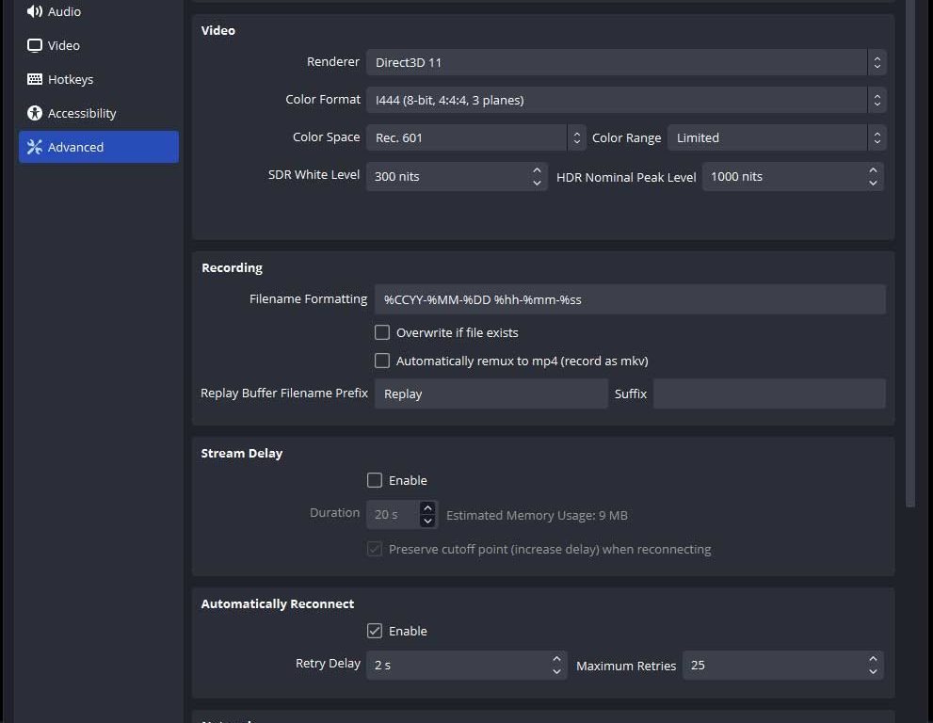The image size is (933, 723).
Task: Disable the Automatically Reconnect Enable checkbox
Action: pyautogui.click(x=375, y=631)
